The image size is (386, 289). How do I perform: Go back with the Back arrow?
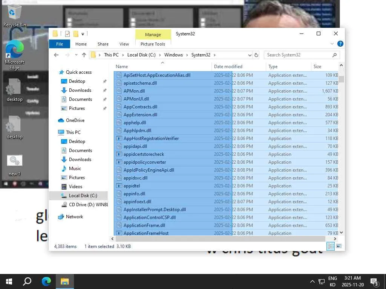point(56,55)
